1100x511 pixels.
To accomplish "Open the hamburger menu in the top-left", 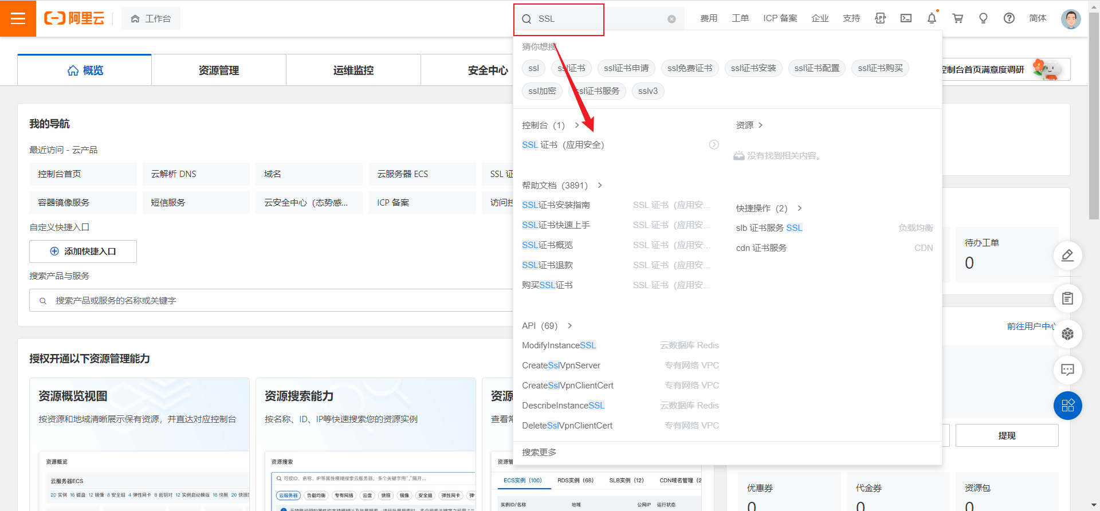I will (x=18, y=18).
